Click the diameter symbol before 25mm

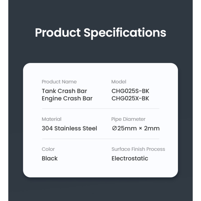tap(114, 128)
